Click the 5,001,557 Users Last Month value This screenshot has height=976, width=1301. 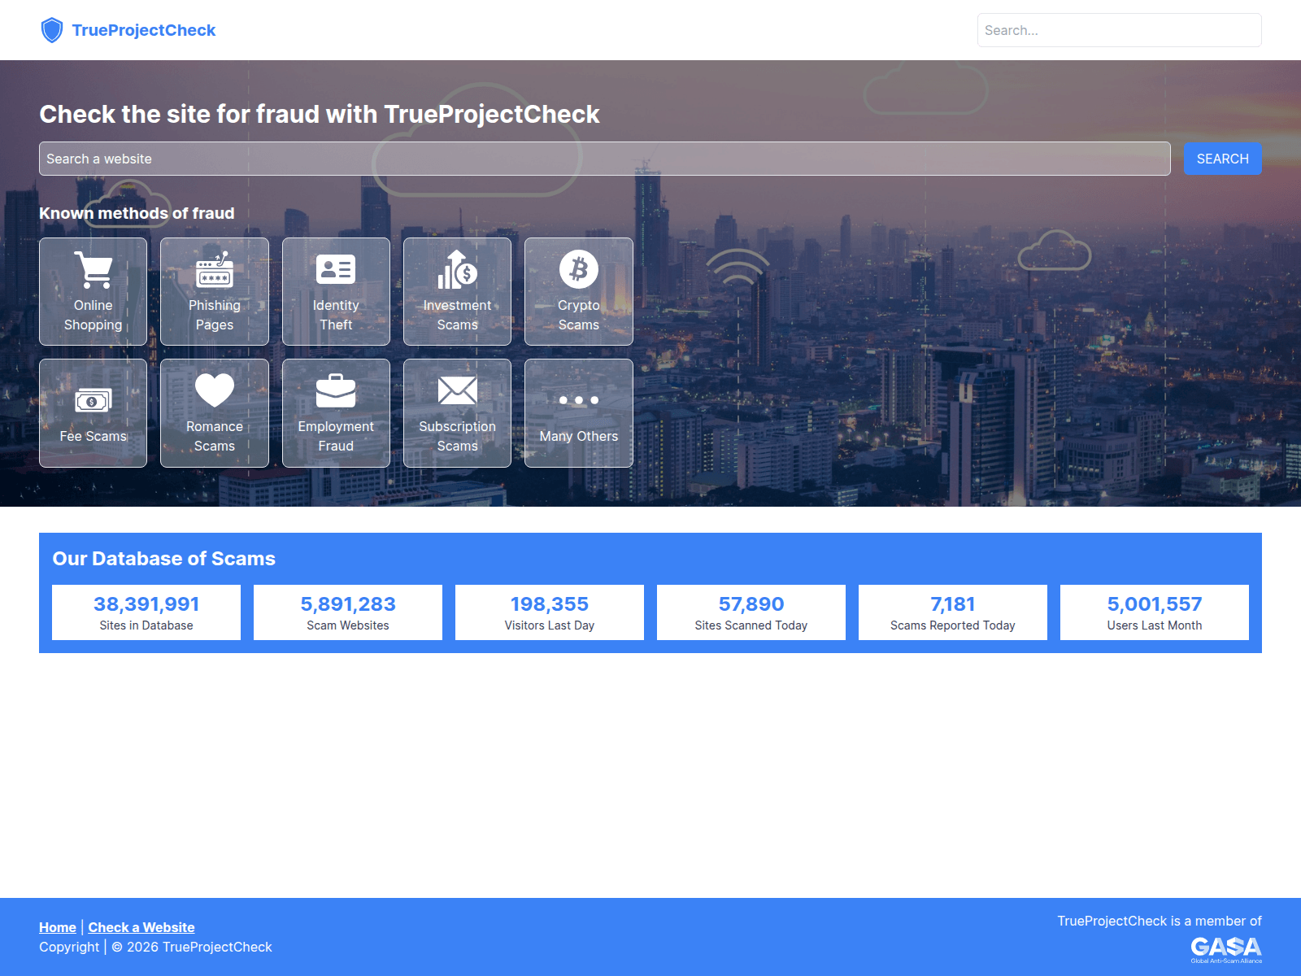click(1155, 604)
